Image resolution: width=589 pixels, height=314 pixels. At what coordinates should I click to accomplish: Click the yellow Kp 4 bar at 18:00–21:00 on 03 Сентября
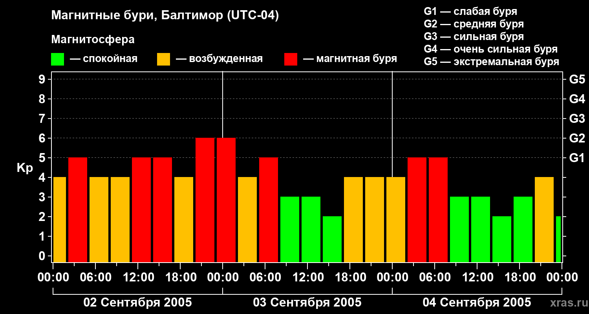click(353, 219)
